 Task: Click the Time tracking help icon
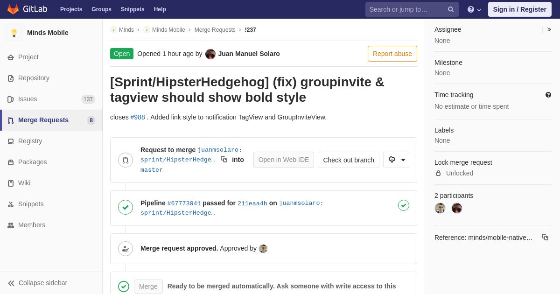[x=548, y=95]
